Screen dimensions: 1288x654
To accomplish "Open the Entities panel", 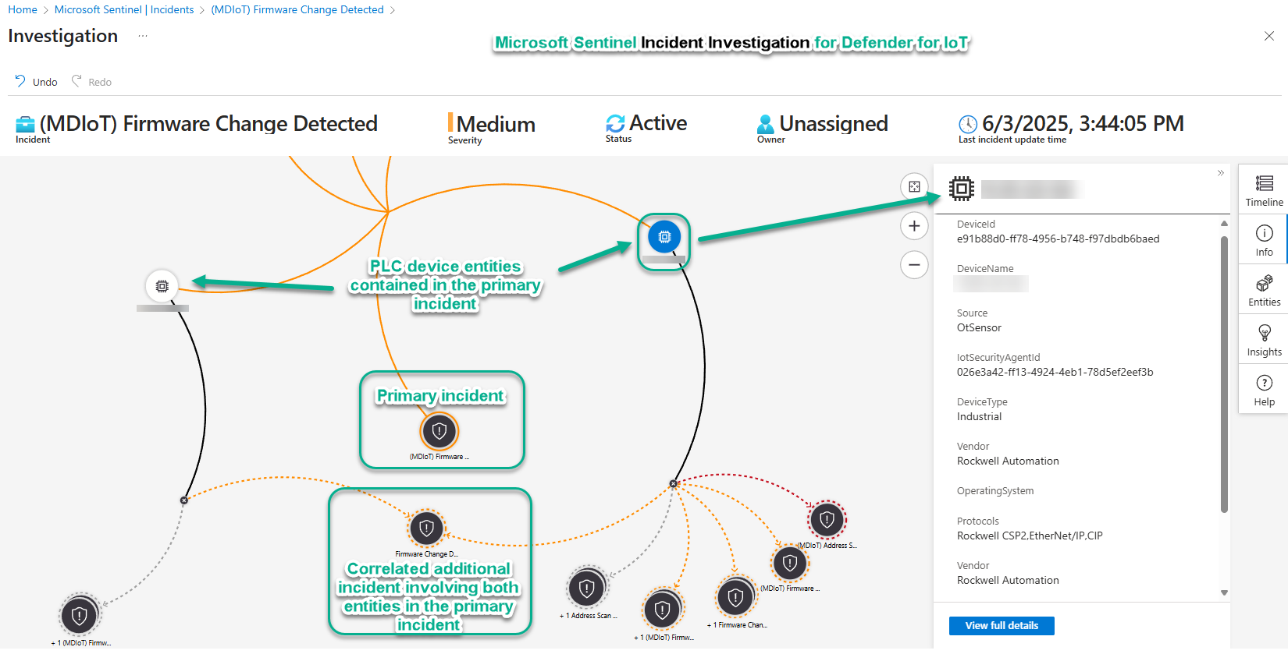I will [x=1264, y=289].
